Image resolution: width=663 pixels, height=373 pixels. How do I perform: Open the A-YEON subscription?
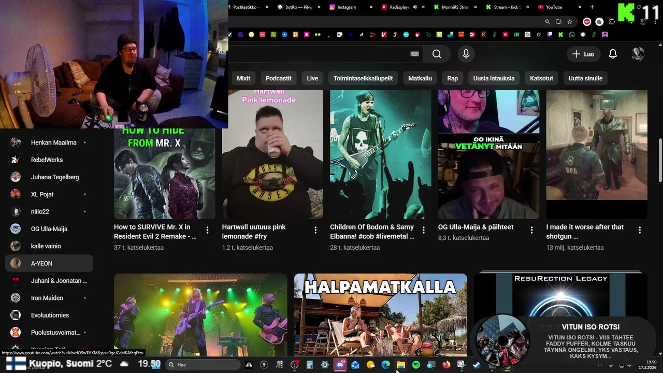49,263
